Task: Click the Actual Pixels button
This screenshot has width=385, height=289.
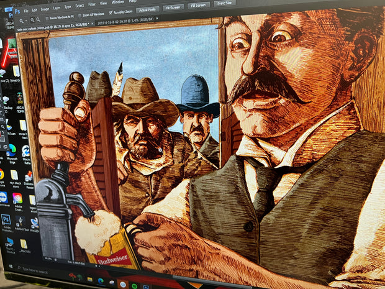Action: [147, 9]
